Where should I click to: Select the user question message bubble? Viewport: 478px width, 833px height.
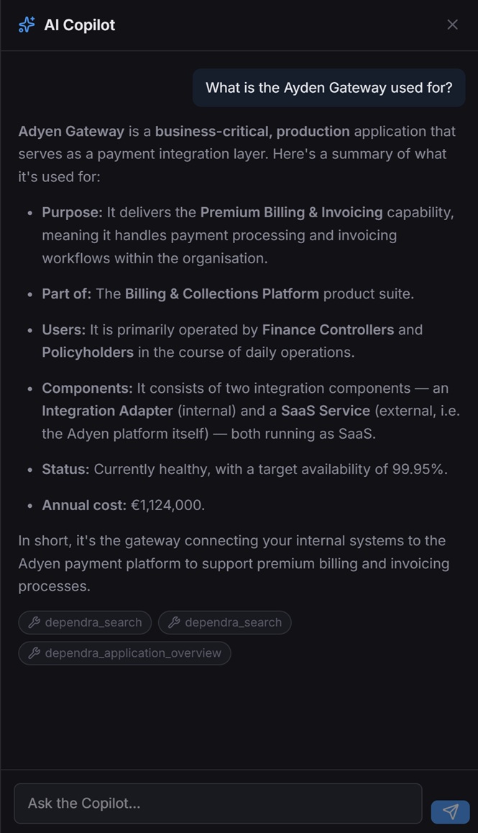click(328, 88)
